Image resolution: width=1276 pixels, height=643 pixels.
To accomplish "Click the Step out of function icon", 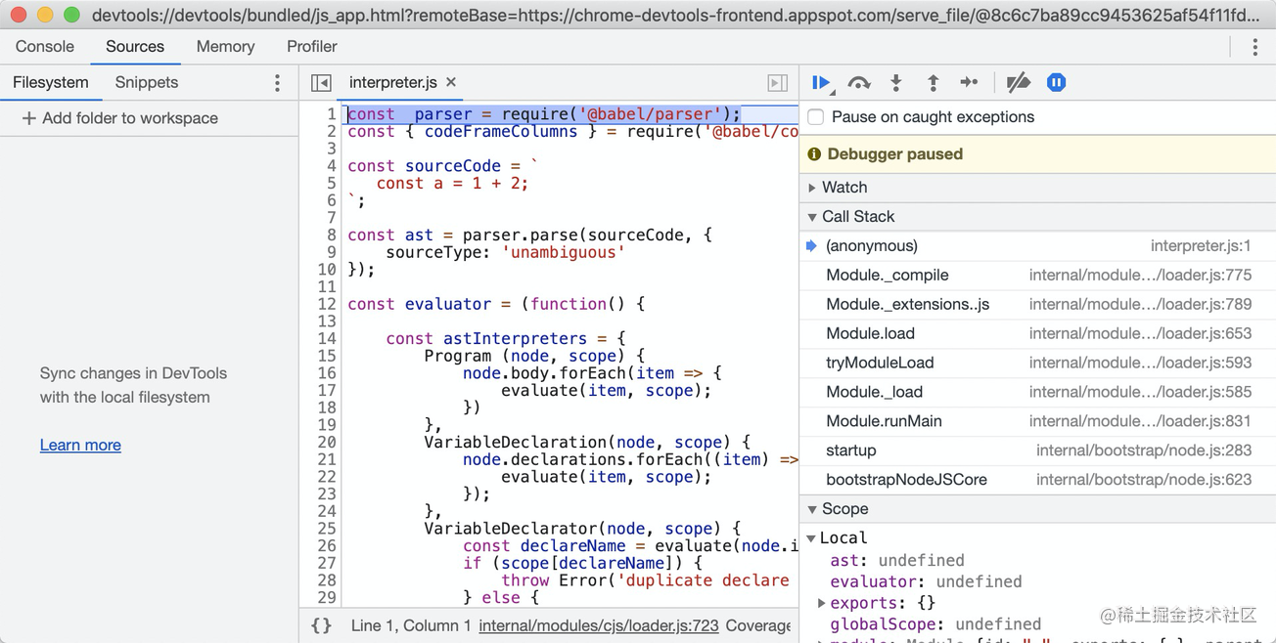I will coord(933,83).
